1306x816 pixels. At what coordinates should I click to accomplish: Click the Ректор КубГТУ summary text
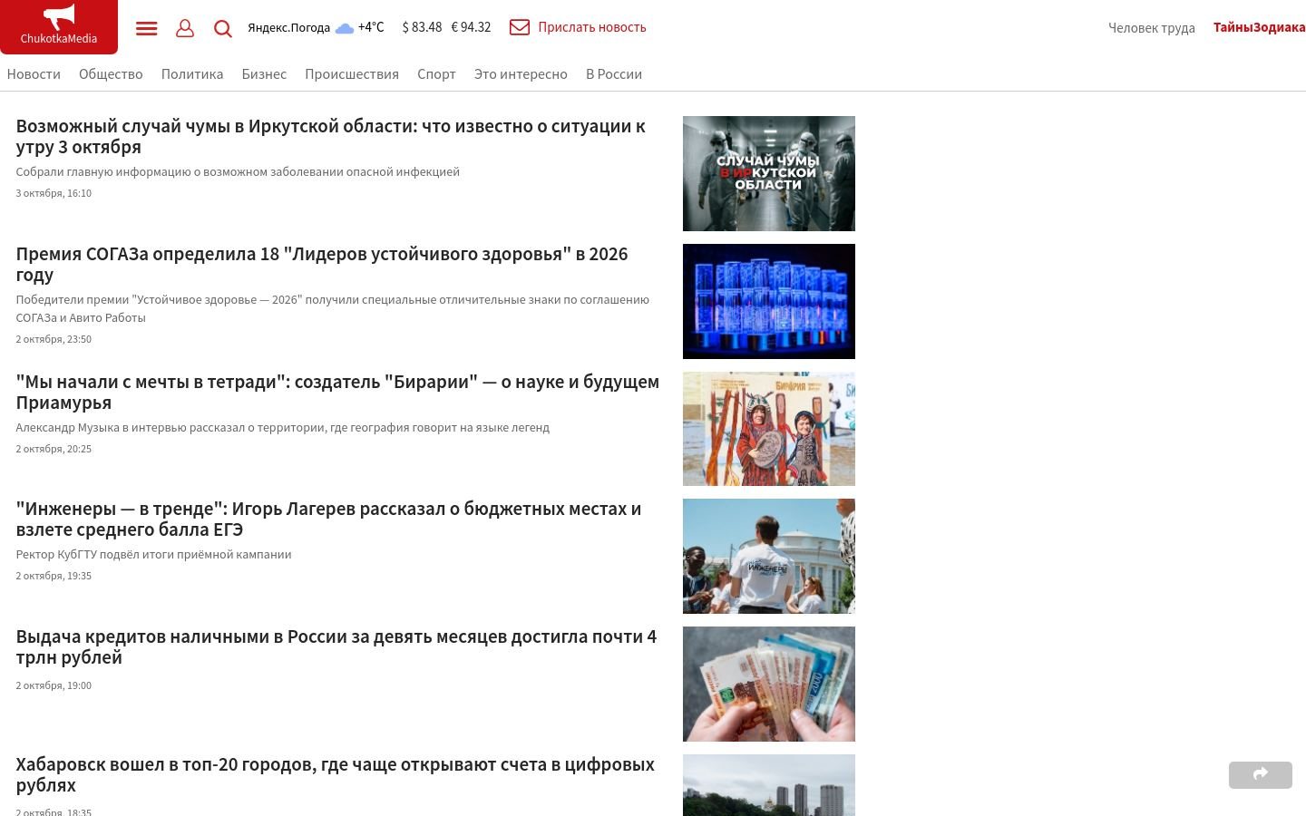pos(153,555)
